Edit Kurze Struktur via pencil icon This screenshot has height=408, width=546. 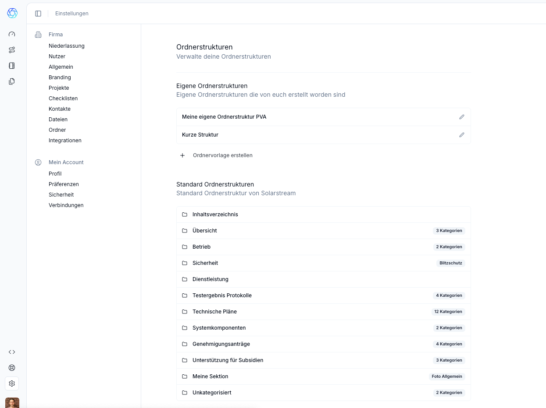pos(462,135)
